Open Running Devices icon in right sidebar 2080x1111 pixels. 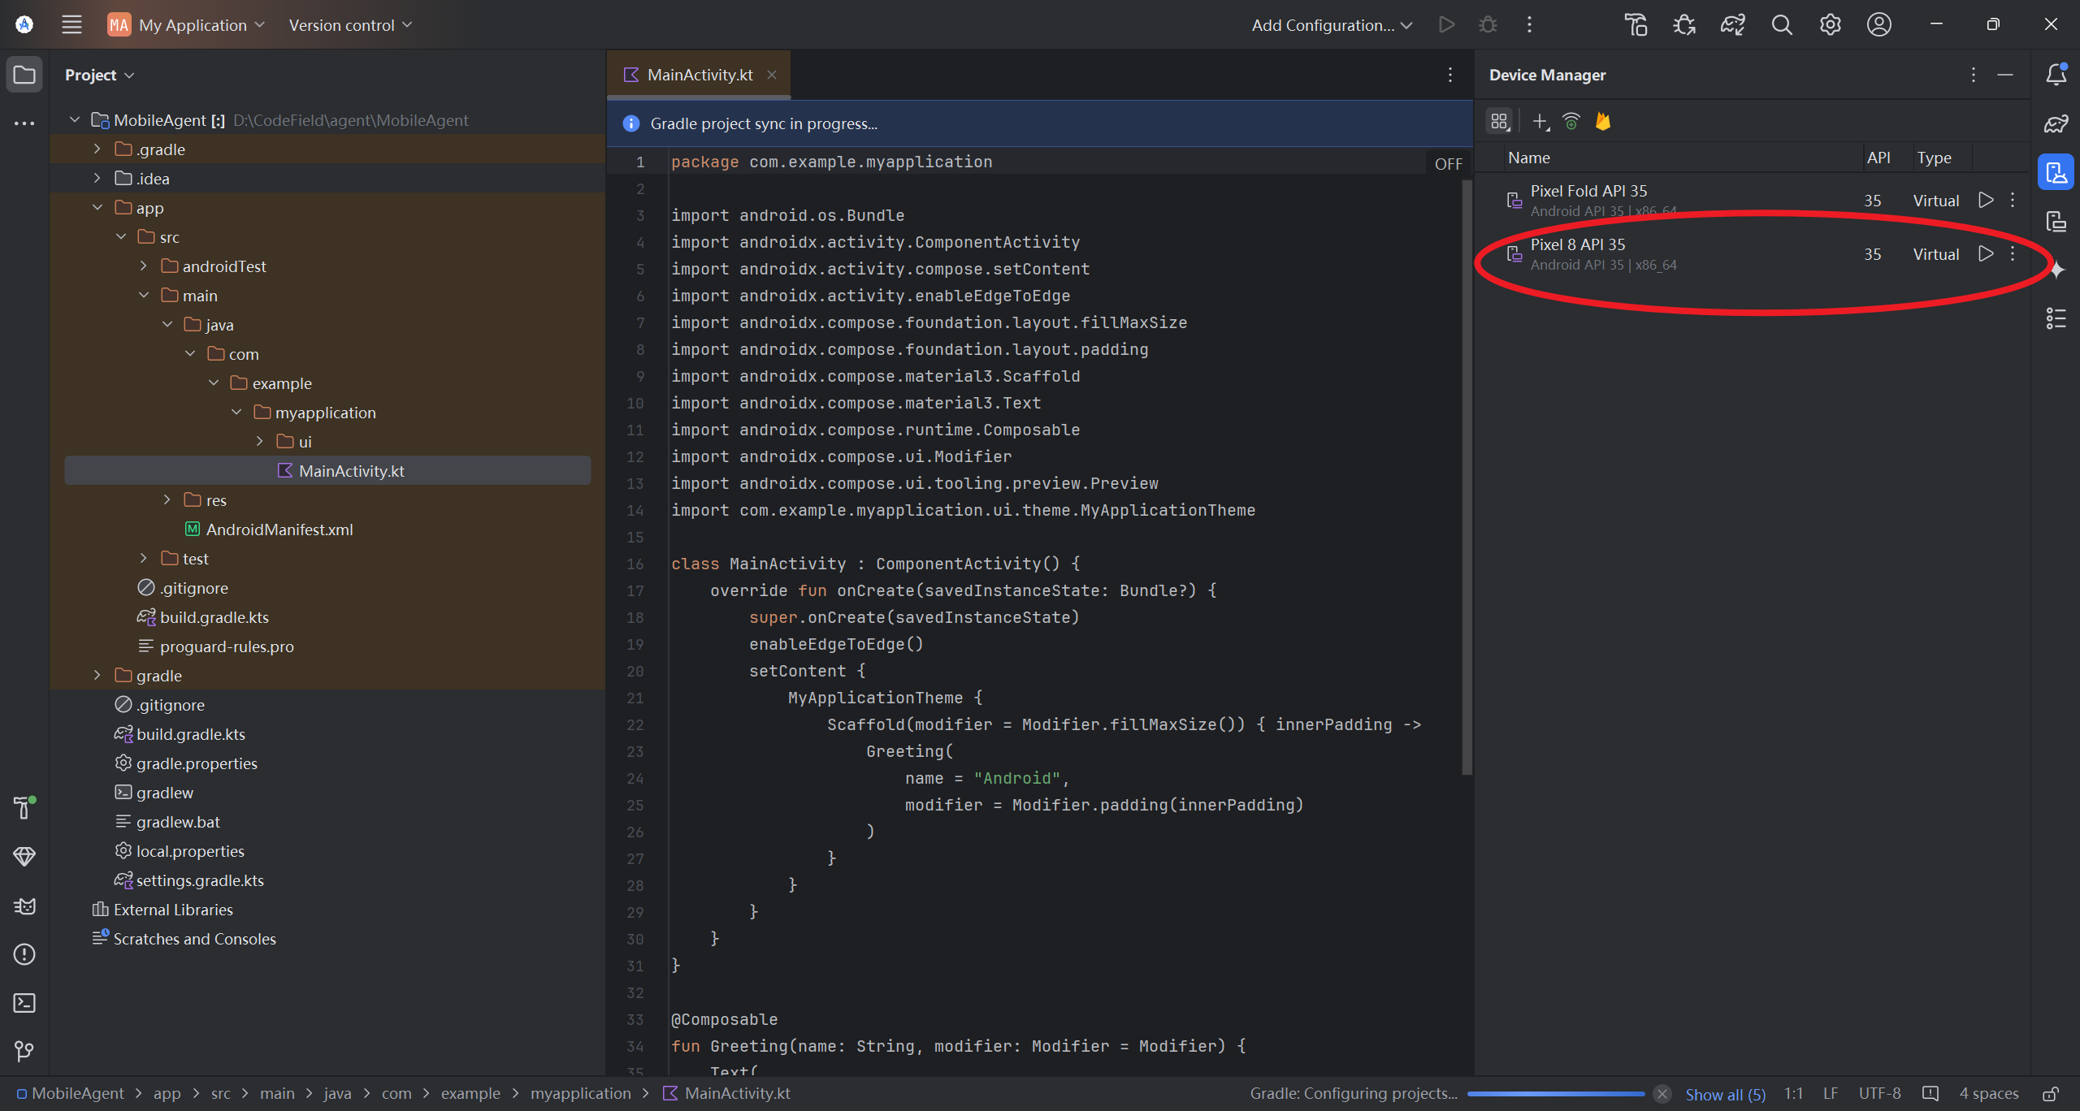point(2056,221)
